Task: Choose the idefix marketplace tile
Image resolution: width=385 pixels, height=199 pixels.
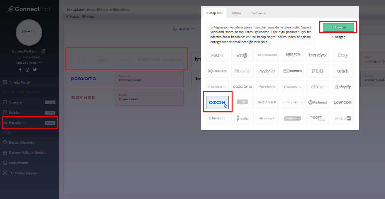Action: point(242,118)
